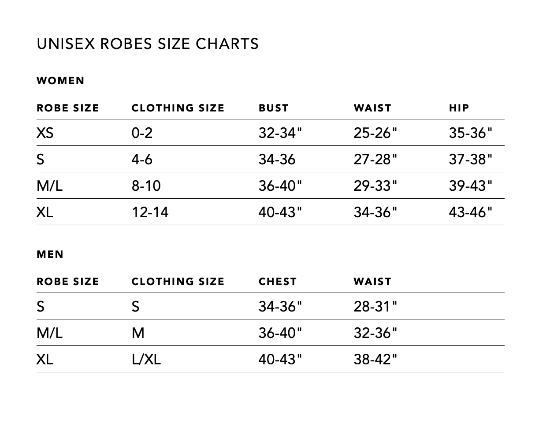Click the men's clothing size M cell
Viewport: 550px width, 445px height.
pyautogui.click(x=138, y=333)
